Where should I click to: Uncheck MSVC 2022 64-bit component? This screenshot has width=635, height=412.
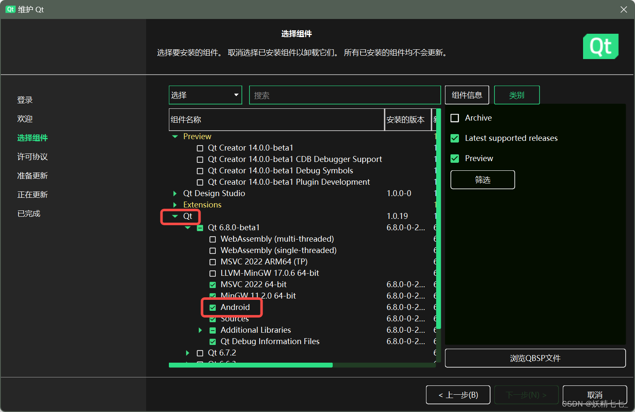[213, 285]
